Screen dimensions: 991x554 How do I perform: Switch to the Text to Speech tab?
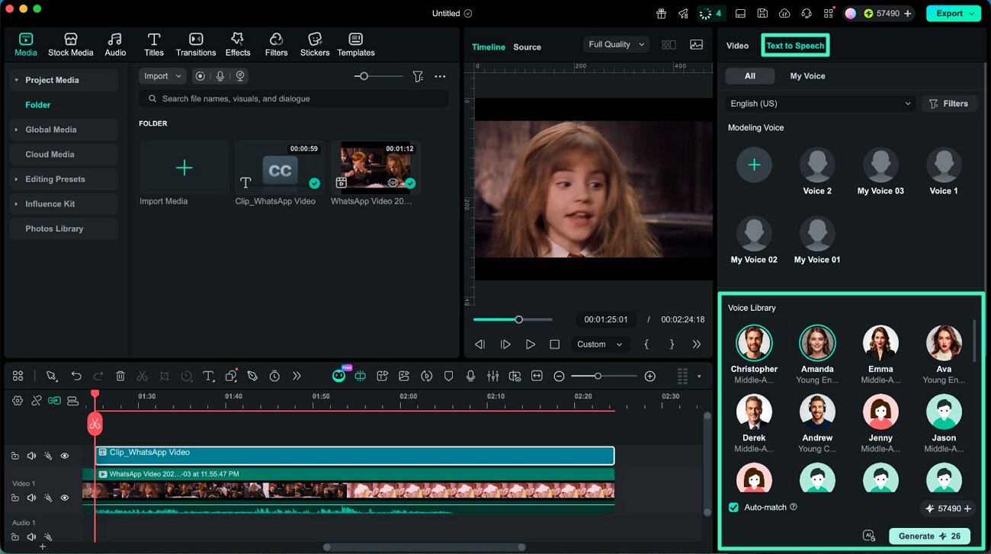tap(795, 46)
